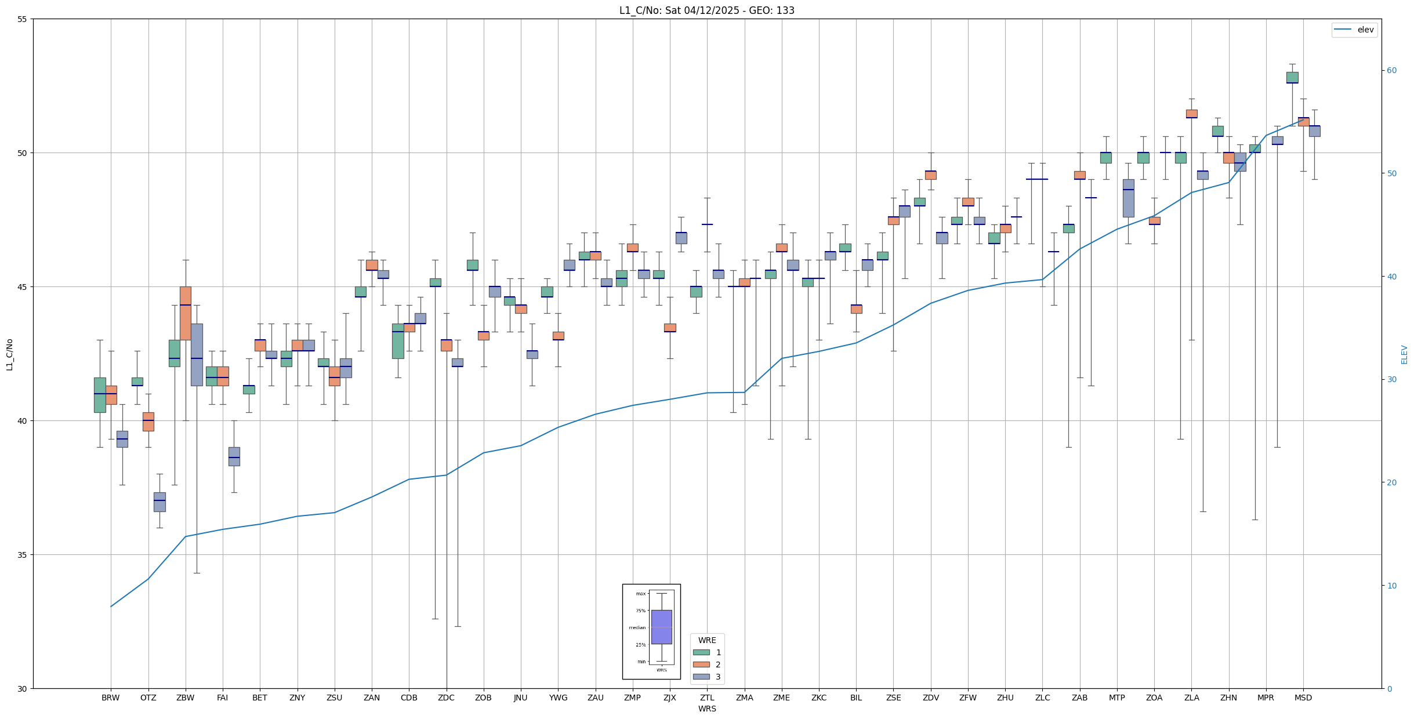
Task: Click the BRW station label
Action: point(110,698)
